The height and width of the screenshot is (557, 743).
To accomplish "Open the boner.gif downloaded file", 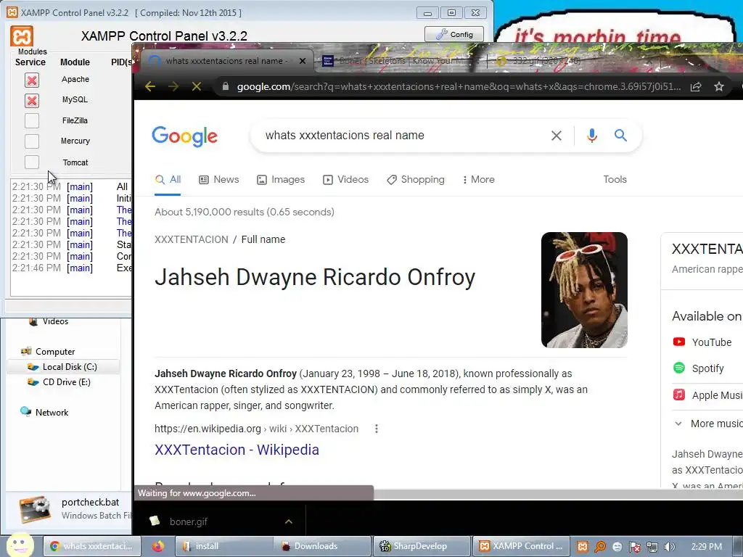I will click(x=188, y=521).
